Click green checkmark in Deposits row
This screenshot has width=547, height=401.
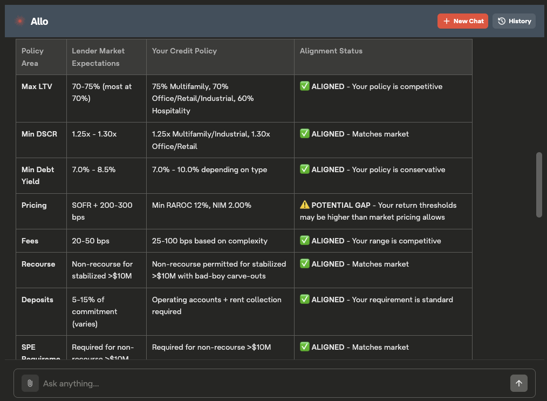[305, 300]
